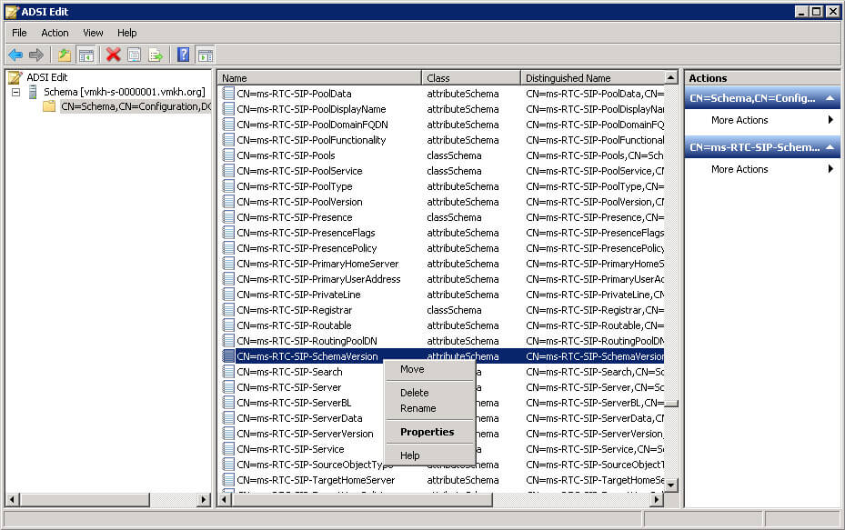Click the icon beside CN=ms-RTC-SIP-Search
The height and width of the screenshot is (530, 845).
click(x=228, y=372)
